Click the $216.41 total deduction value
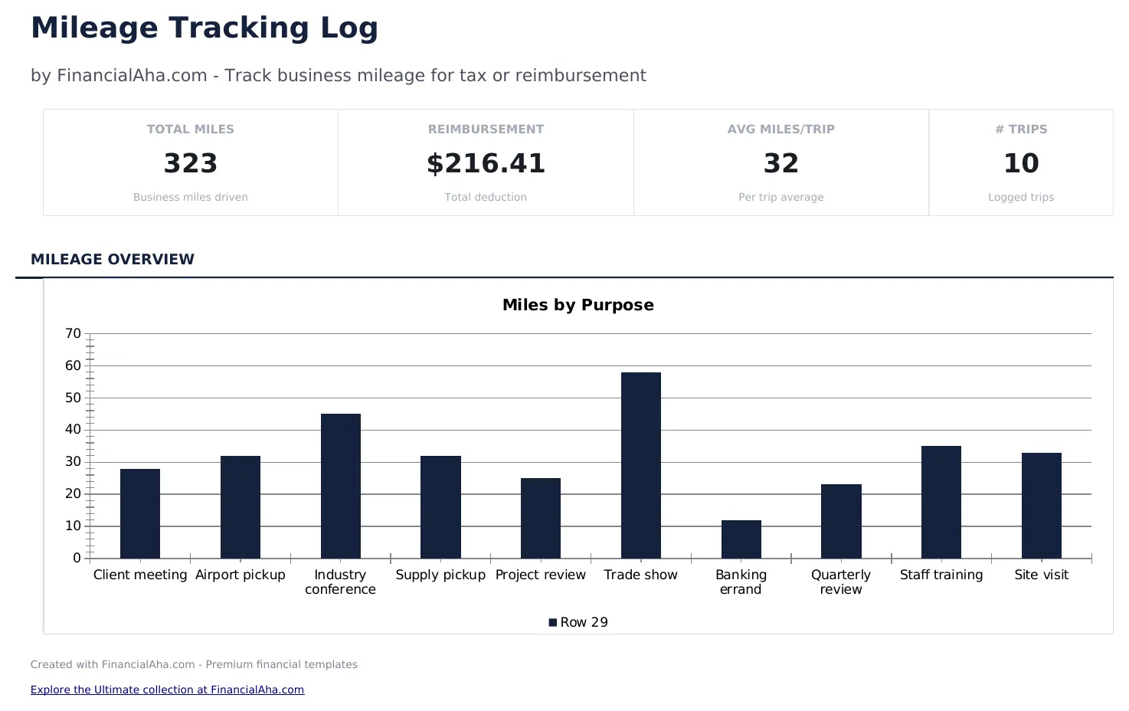The width and height of the screenshot is (1129, 711). click(x=486, y=162)
